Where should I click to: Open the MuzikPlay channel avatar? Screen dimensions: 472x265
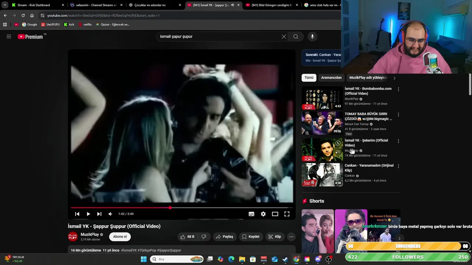pyautogui.click(x=73, y=237)
